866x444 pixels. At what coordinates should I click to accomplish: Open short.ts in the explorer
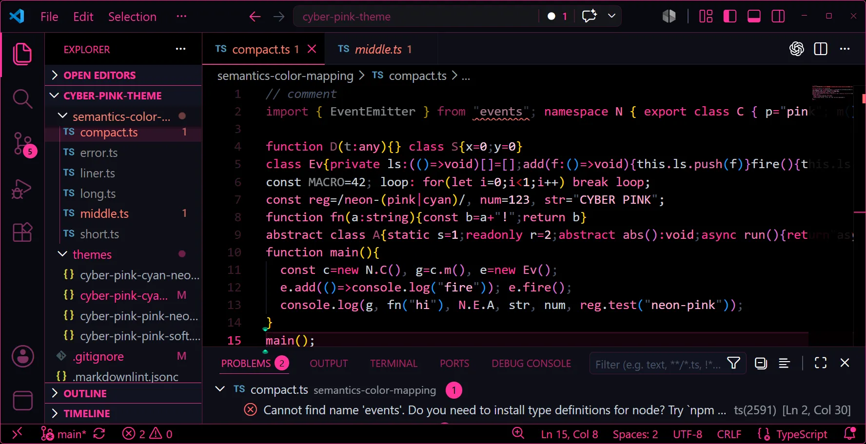[x=123, y=234]
